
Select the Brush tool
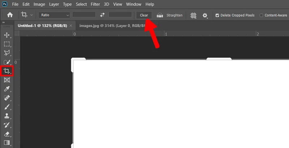[7, 107]
